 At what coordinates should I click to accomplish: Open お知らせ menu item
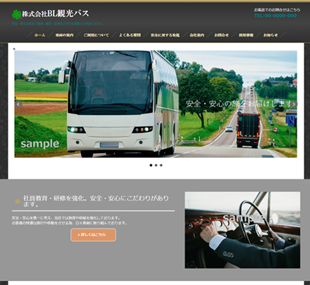(270, 35)
